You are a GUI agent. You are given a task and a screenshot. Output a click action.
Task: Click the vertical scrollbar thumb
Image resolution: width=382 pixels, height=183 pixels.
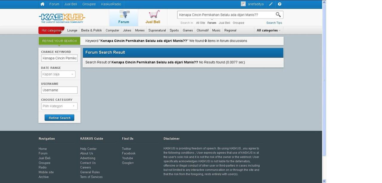pyautogui.click(x=324, y=80)
